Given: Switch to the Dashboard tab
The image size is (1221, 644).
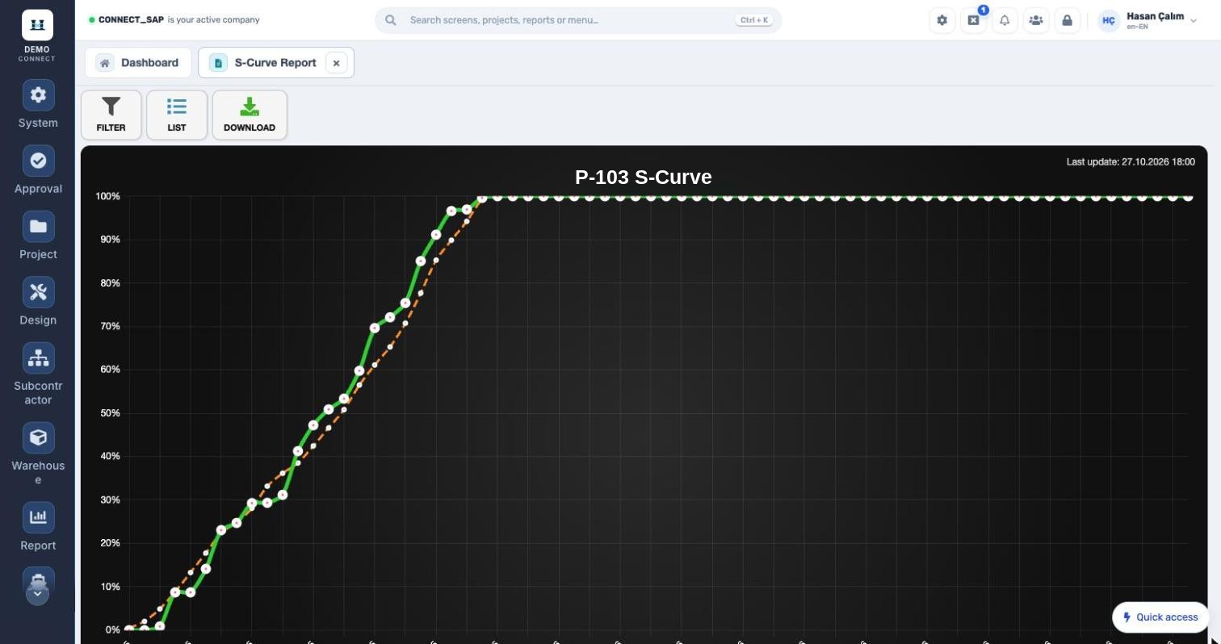Looking at the screenshot, I should tap(138, 62).
